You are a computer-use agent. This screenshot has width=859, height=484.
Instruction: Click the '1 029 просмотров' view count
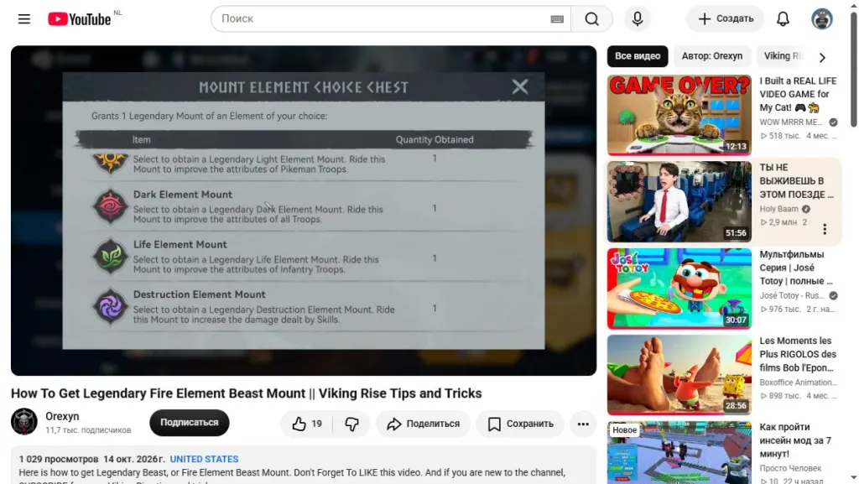click(59, 460)
